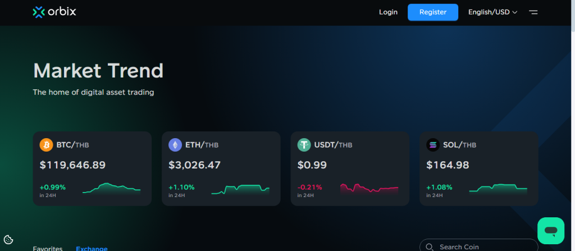575x251 pixels.
Task: Open the ETH/THB price card
Action: point(221,168)
